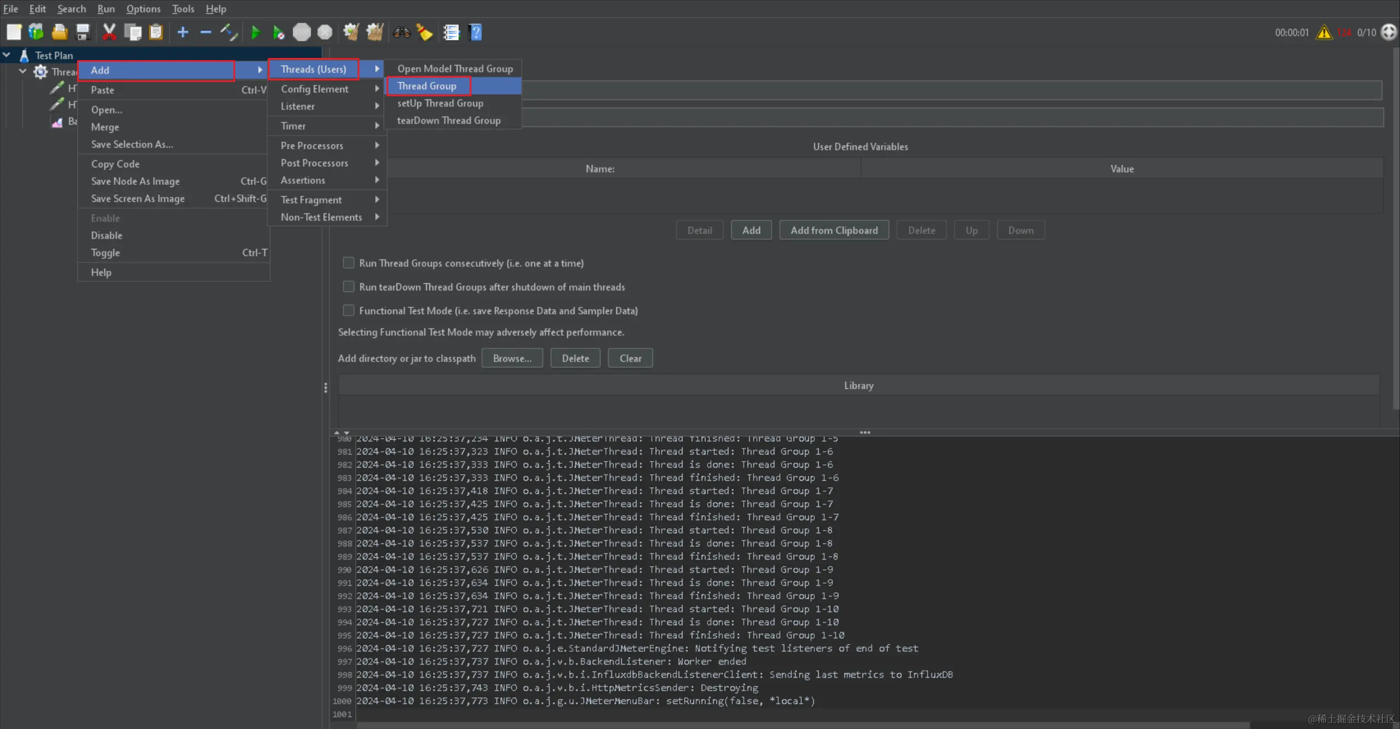This screenshot has width=1400, height=729.
Task: Click the Stop test octagon icon
Action: click(301, 32)
